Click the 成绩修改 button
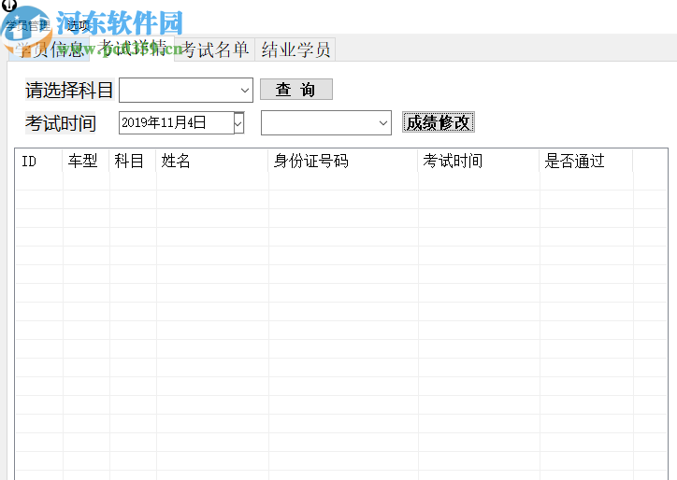The height and width of the screenshot is (480, 677). click(439, 122)
